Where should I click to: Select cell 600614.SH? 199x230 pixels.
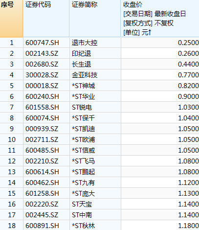(42, 172)
